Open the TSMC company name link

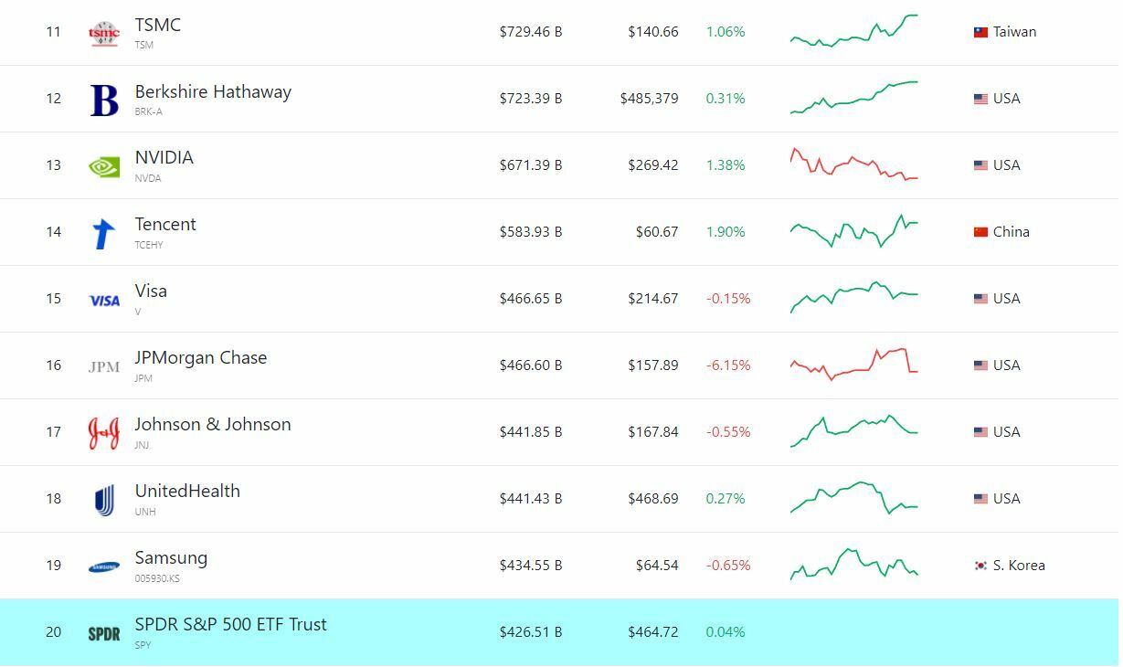[x=157, y=25]
